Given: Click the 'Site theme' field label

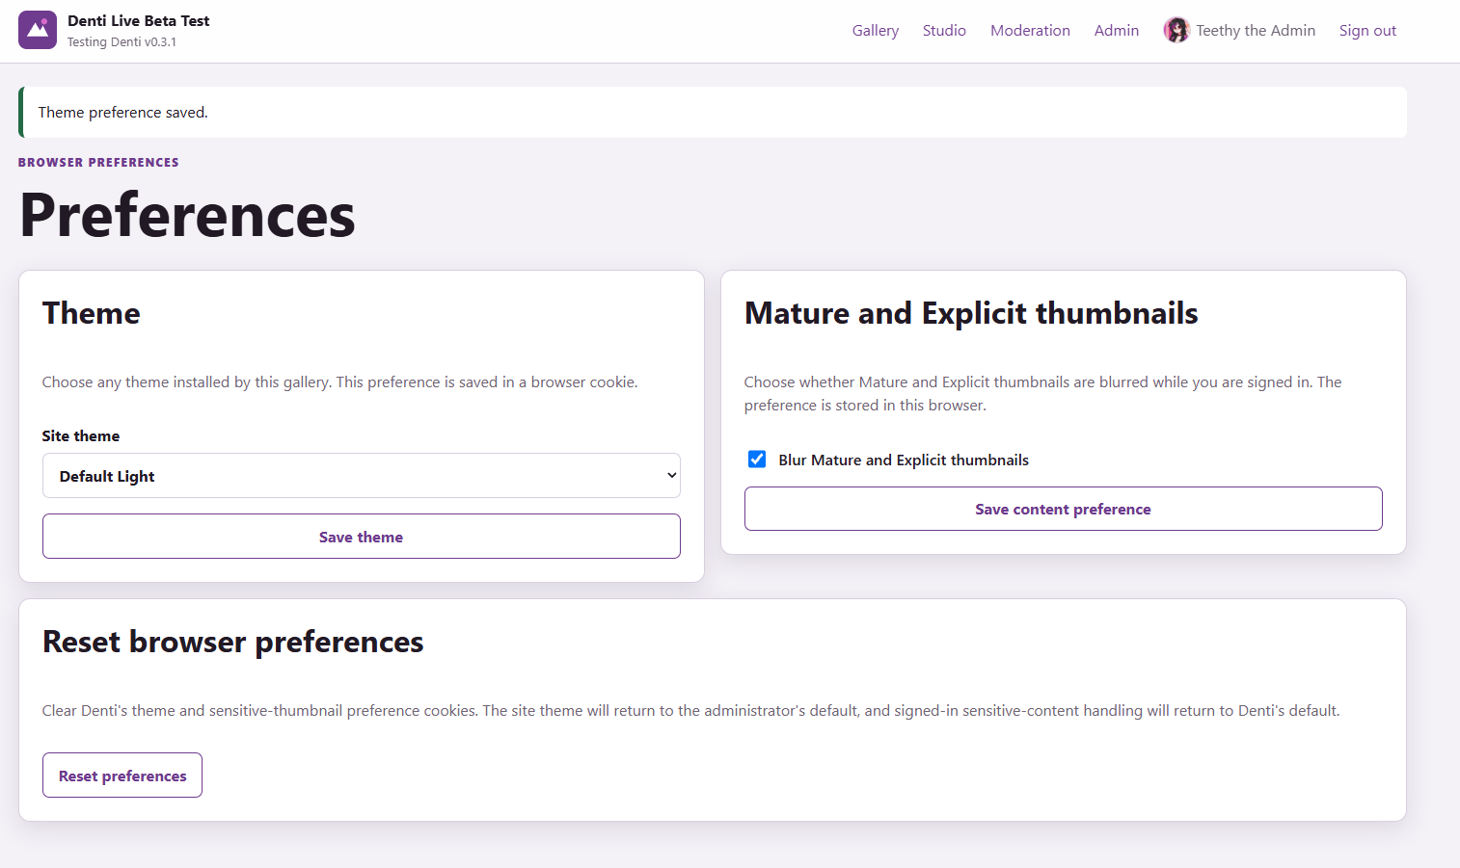Looking at the screenshot, I should tap(81, 436).
